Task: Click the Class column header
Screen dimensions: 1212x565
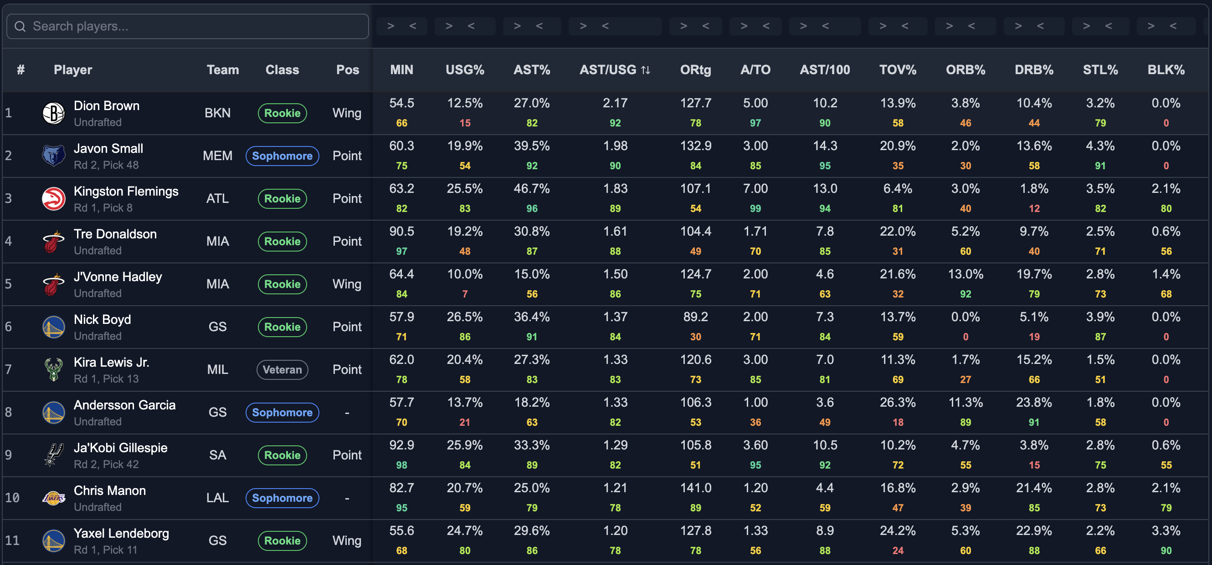Action: (x=282, y=70)
